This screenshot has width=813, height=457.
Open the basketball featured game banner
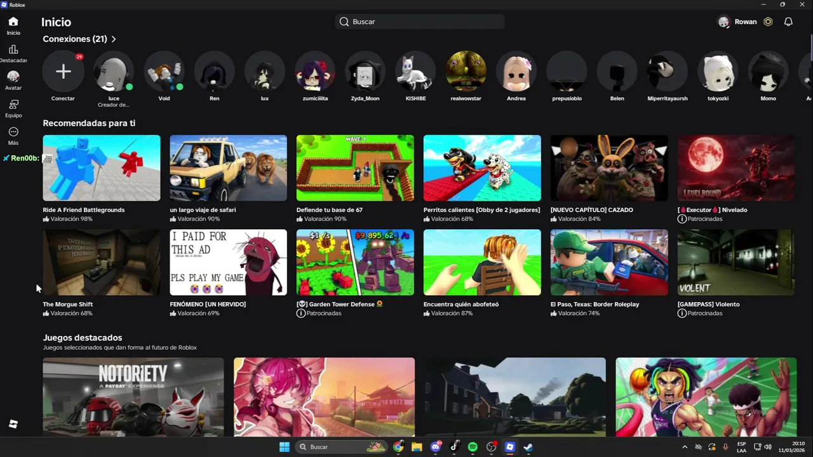coord(706,397)
